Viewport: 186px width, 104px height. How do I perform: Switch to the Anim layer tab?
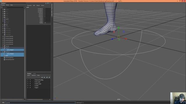[x=34, y=74]
